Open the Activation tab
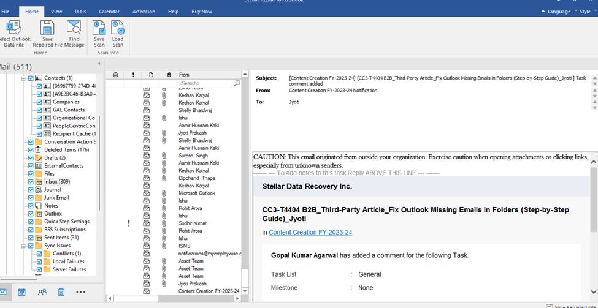598x308 pixels. pos(144,12)
